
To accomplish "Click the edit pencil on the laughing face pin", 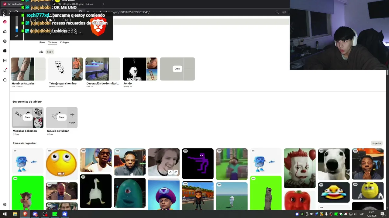I will 176,172.
